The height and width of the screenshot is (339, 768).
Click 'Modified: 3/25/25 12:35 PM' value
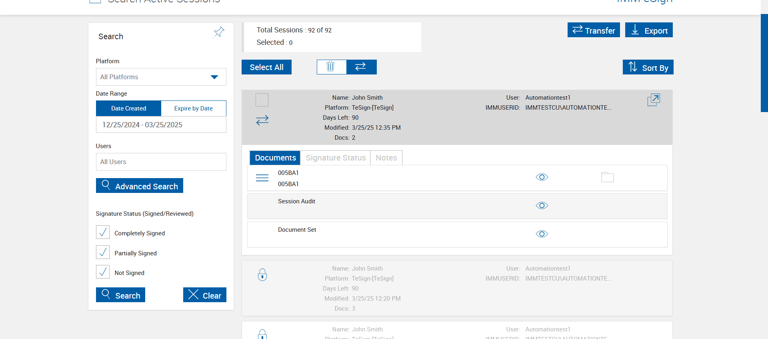(376, 128)
